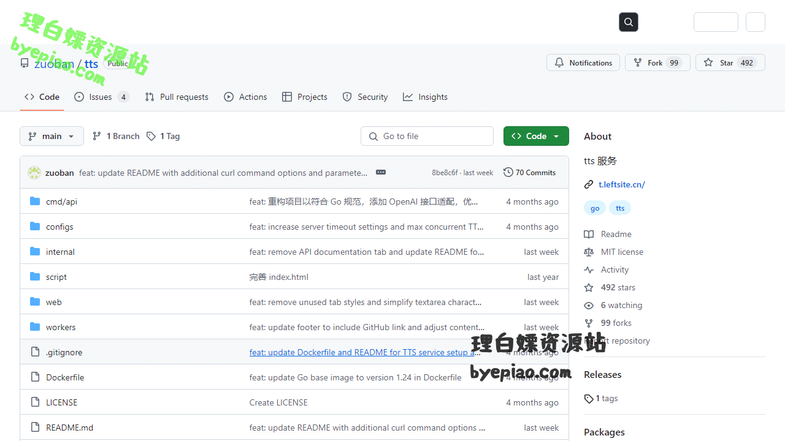785x441 pixels.
Task: View the 1 Tag link
Action: (x=163, y=136)
